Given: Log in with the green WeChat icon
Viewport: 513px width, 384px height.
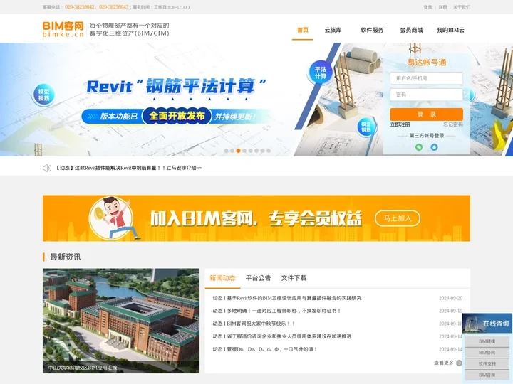Looking at the screenshot, I should click(x=419, y=147).
